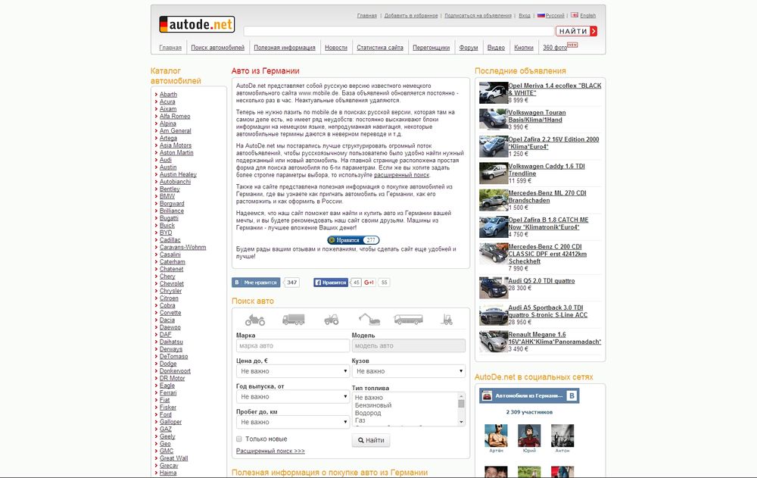757x478 pixels.
Task: Select the bus vehicle type icon
Action: tap(407, 320)
